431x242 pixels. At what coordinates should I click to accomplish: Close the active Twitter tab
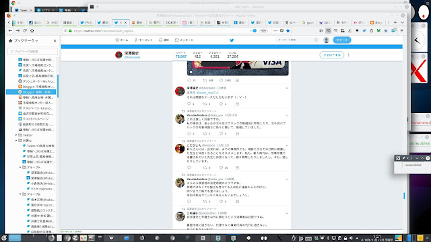point(126,22)
